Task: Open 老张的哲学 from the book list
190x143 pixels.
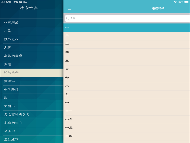Action: [x=32, y=56]
